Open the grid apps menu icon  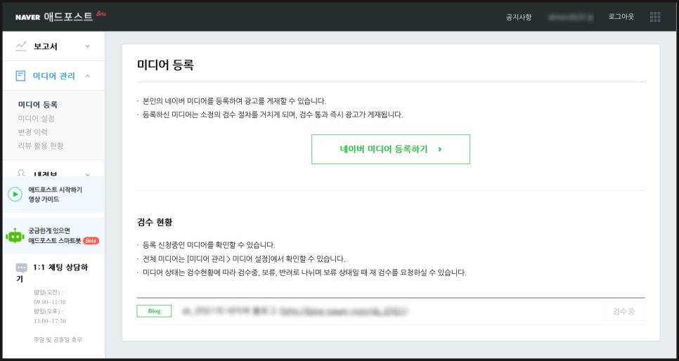(655, 17)
